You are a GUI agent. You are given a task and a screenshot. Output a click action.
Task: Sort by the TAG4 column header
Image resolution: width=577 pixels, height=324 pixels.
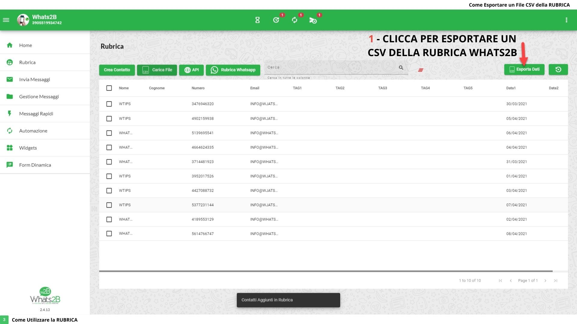pyautogui.click(x=425, y=88)
